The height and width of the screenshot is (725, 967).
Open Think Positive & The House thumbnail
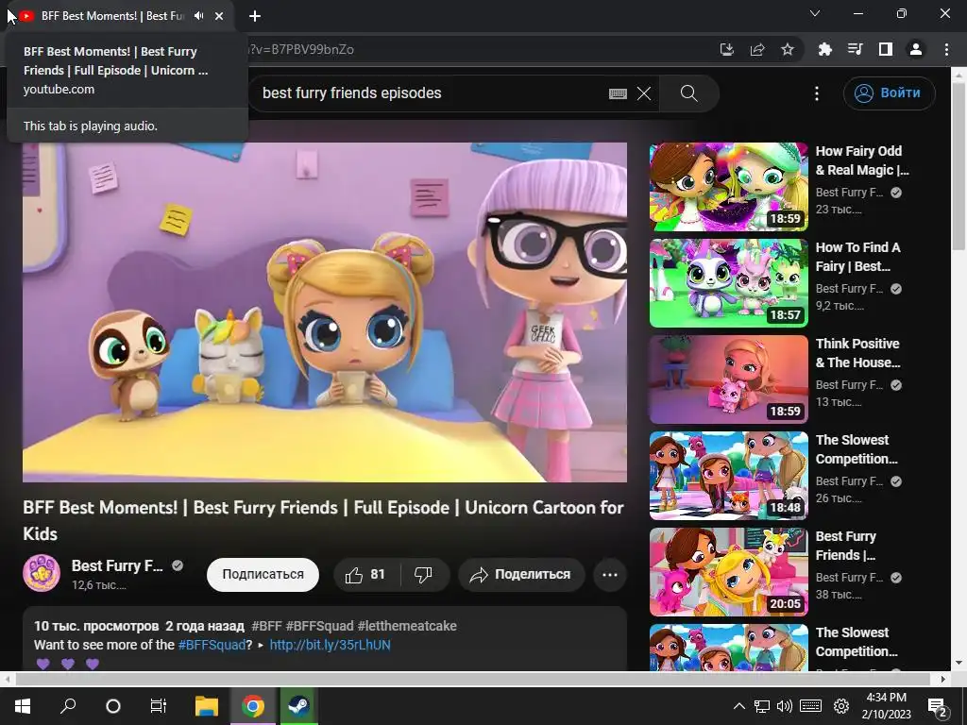point(728,379)
